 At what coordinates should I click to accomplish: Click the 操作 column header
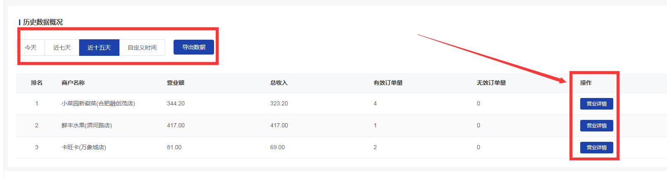point(586,83)
